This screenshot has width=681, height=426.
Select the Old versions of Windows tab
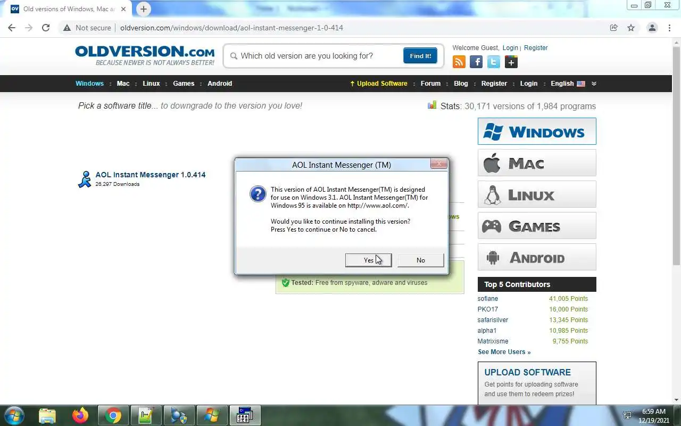(x=69, y=9)
